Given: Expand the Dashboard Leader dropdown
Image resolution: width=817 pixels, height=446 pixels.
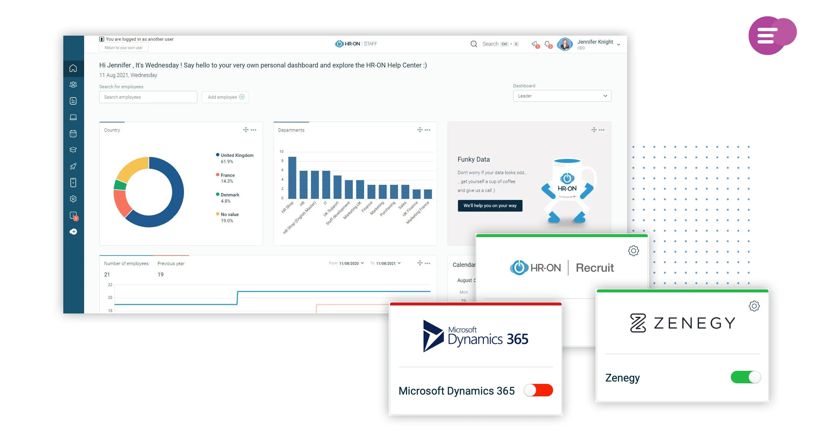Looking at the screenshot, I should click(x=562, y=96).
